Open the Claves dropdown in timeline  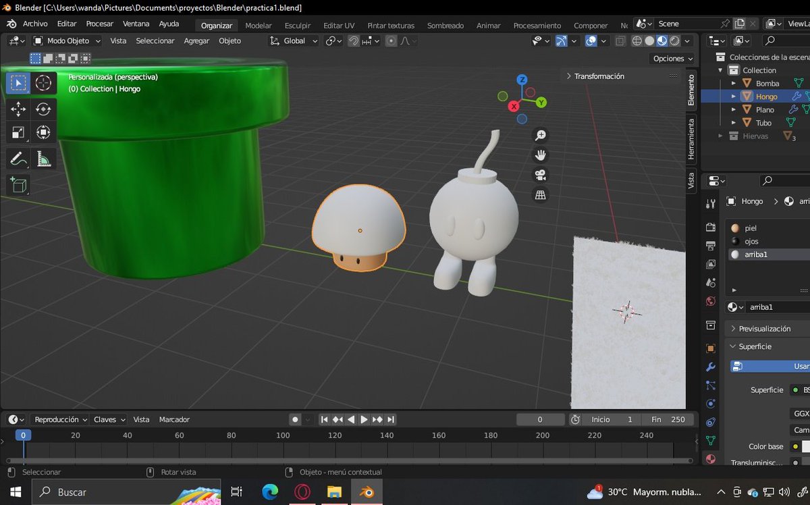[x=109, y=419]
